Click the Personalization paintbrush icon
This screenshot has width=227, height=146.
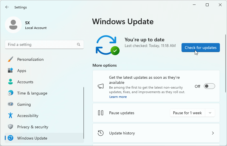point(10,59)
